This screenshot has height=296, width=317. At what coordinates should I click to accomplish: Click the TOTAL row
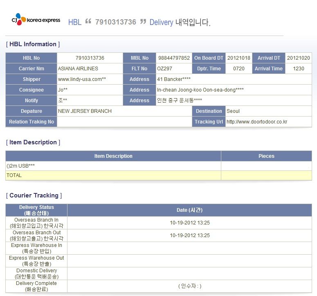click(159, 175)
